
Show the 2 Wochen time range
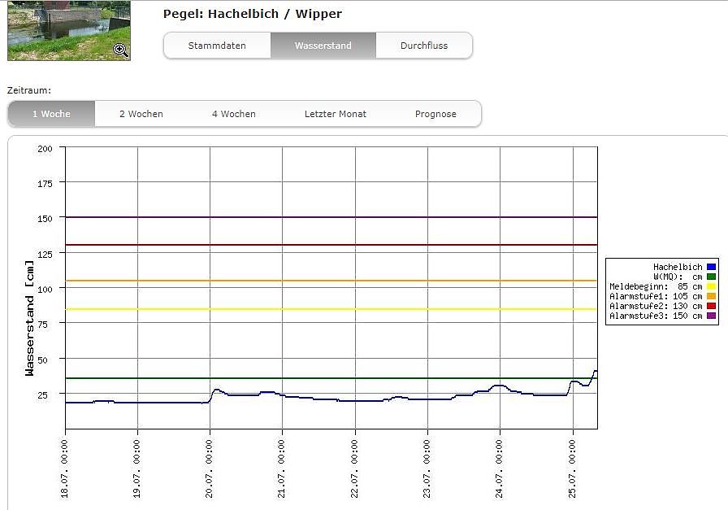pos(141,114)
